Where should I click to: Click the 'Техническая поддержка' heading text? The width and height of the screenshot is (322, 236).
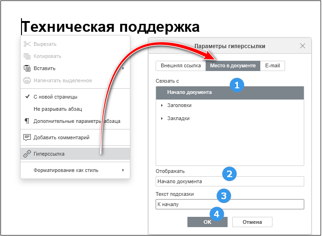point(110,27)
